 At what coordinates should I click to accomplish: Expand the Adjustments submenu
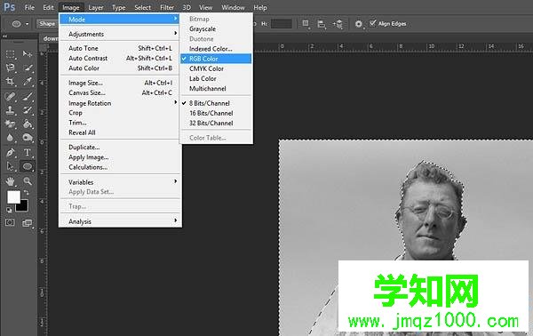(120, 34)
